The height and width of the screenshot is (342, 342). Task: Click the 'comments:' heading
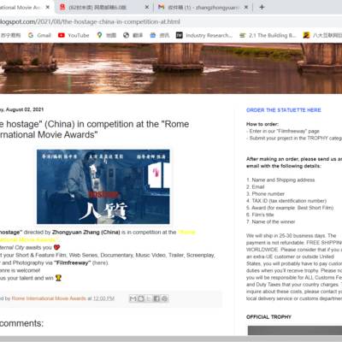pyautogui.click(x=21, y=323)
